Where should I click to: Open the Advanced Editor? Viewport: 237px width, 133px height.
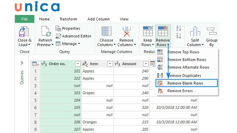click(73, 36)
